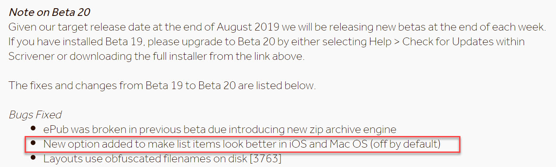Screen dimensions: 556x167
Task: Click the text "(off by default)"
Action: click(405, 144)
